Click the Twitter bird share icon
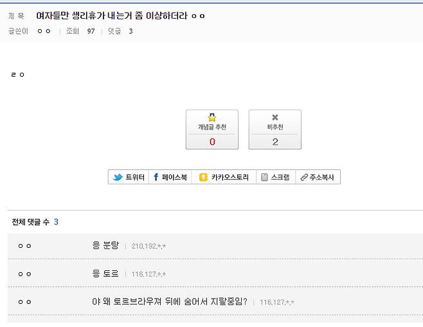The image size is (423, 327). point(118,178)
